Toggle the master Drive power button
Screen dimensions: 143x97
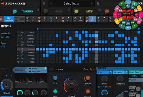(x=111, y=72)
